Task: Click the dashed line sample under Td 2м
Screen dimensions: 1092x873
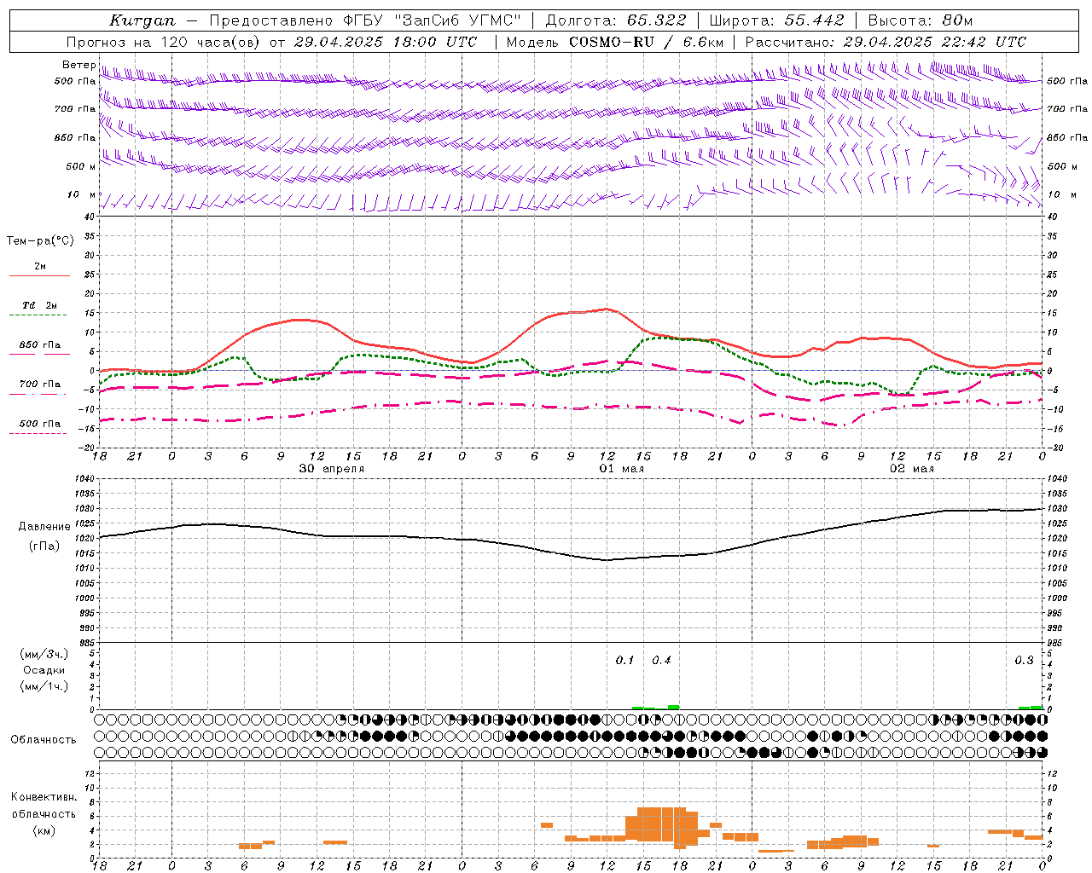Action: 38,315
